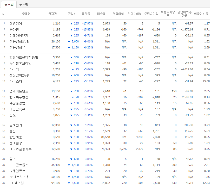The width and height of the screenshot is (211, 187).
Task: Open stock 아이콘트롤스
Action: tap(19, 165)
